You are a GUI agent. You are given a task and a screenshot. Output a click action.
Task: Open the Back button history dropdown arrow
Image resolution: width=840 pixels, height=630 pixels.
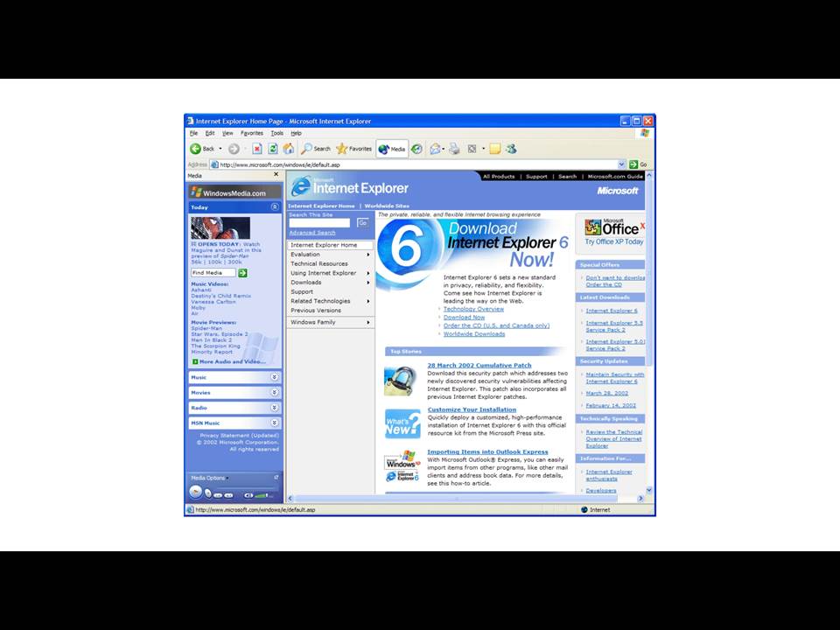(x=220, y=149)
